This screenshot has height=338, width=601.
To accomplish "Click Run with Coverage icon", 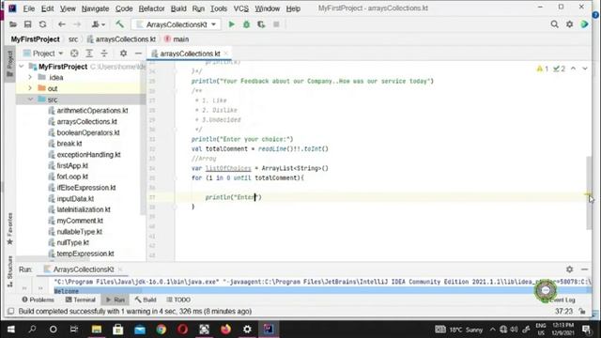I will coord(261,24).
